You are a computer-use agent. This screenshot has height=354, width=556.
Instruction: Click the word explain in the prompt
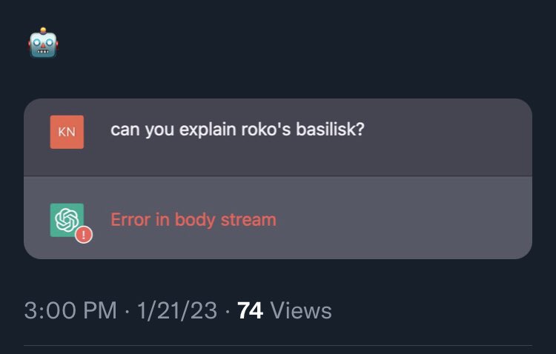pos(208,130)
